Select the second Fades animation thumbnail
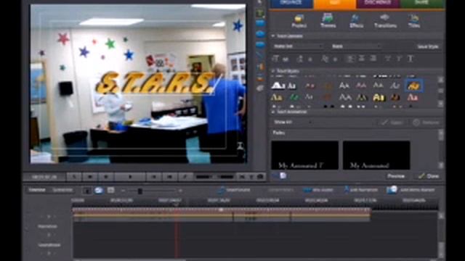Image resolution: width=465 pixels, height=261 pixels. (x=376, y=155)
